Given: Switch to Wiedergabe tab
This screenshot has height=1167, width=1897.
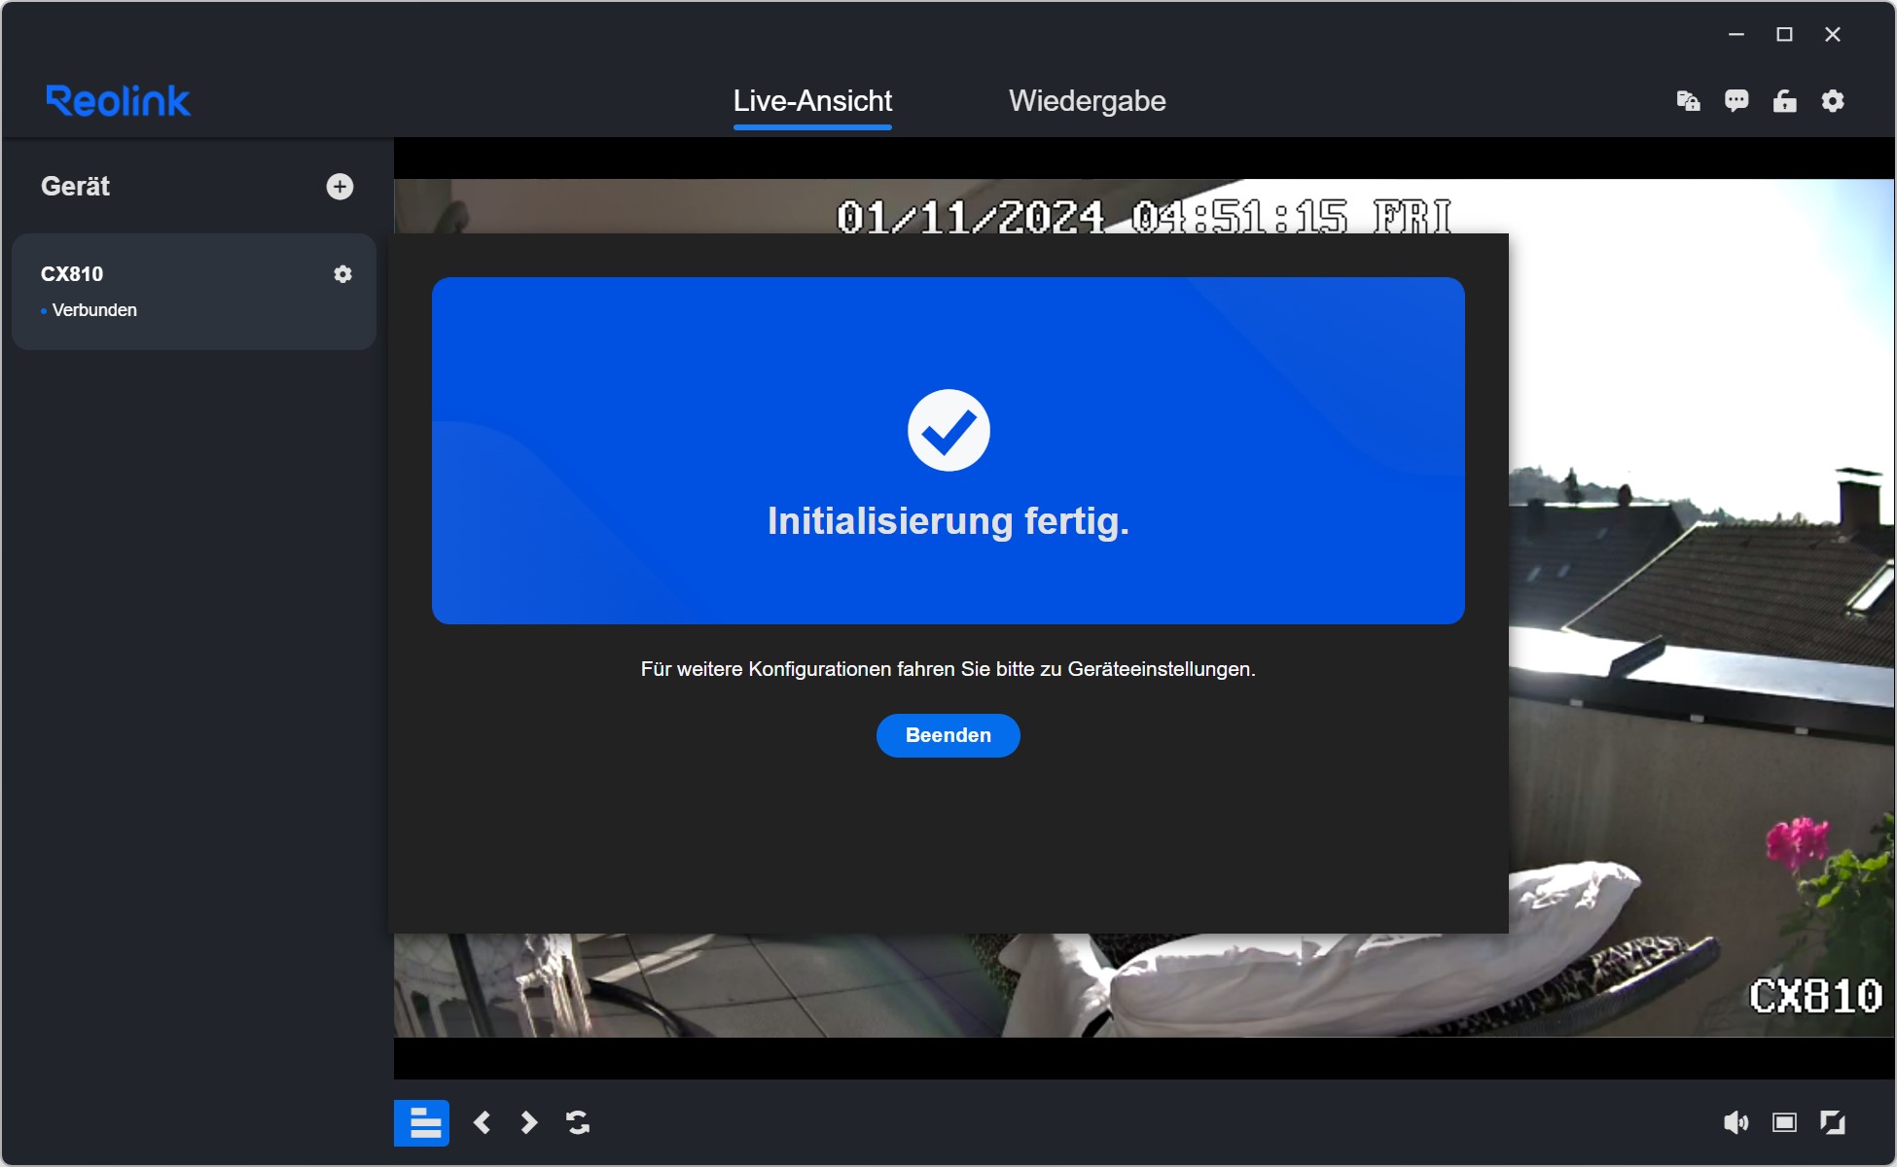Looking at the screenshot, I should 1087,101.
